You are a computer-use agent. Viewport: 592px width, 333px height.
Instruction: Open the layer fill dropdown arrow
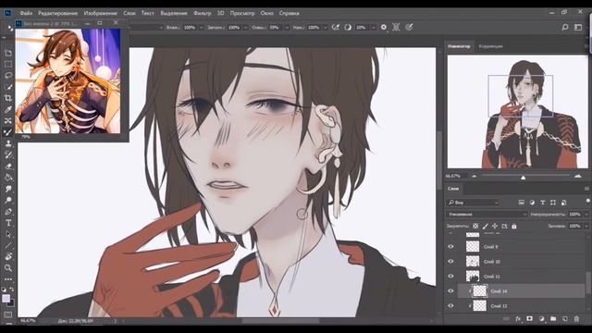pos(586,226)
